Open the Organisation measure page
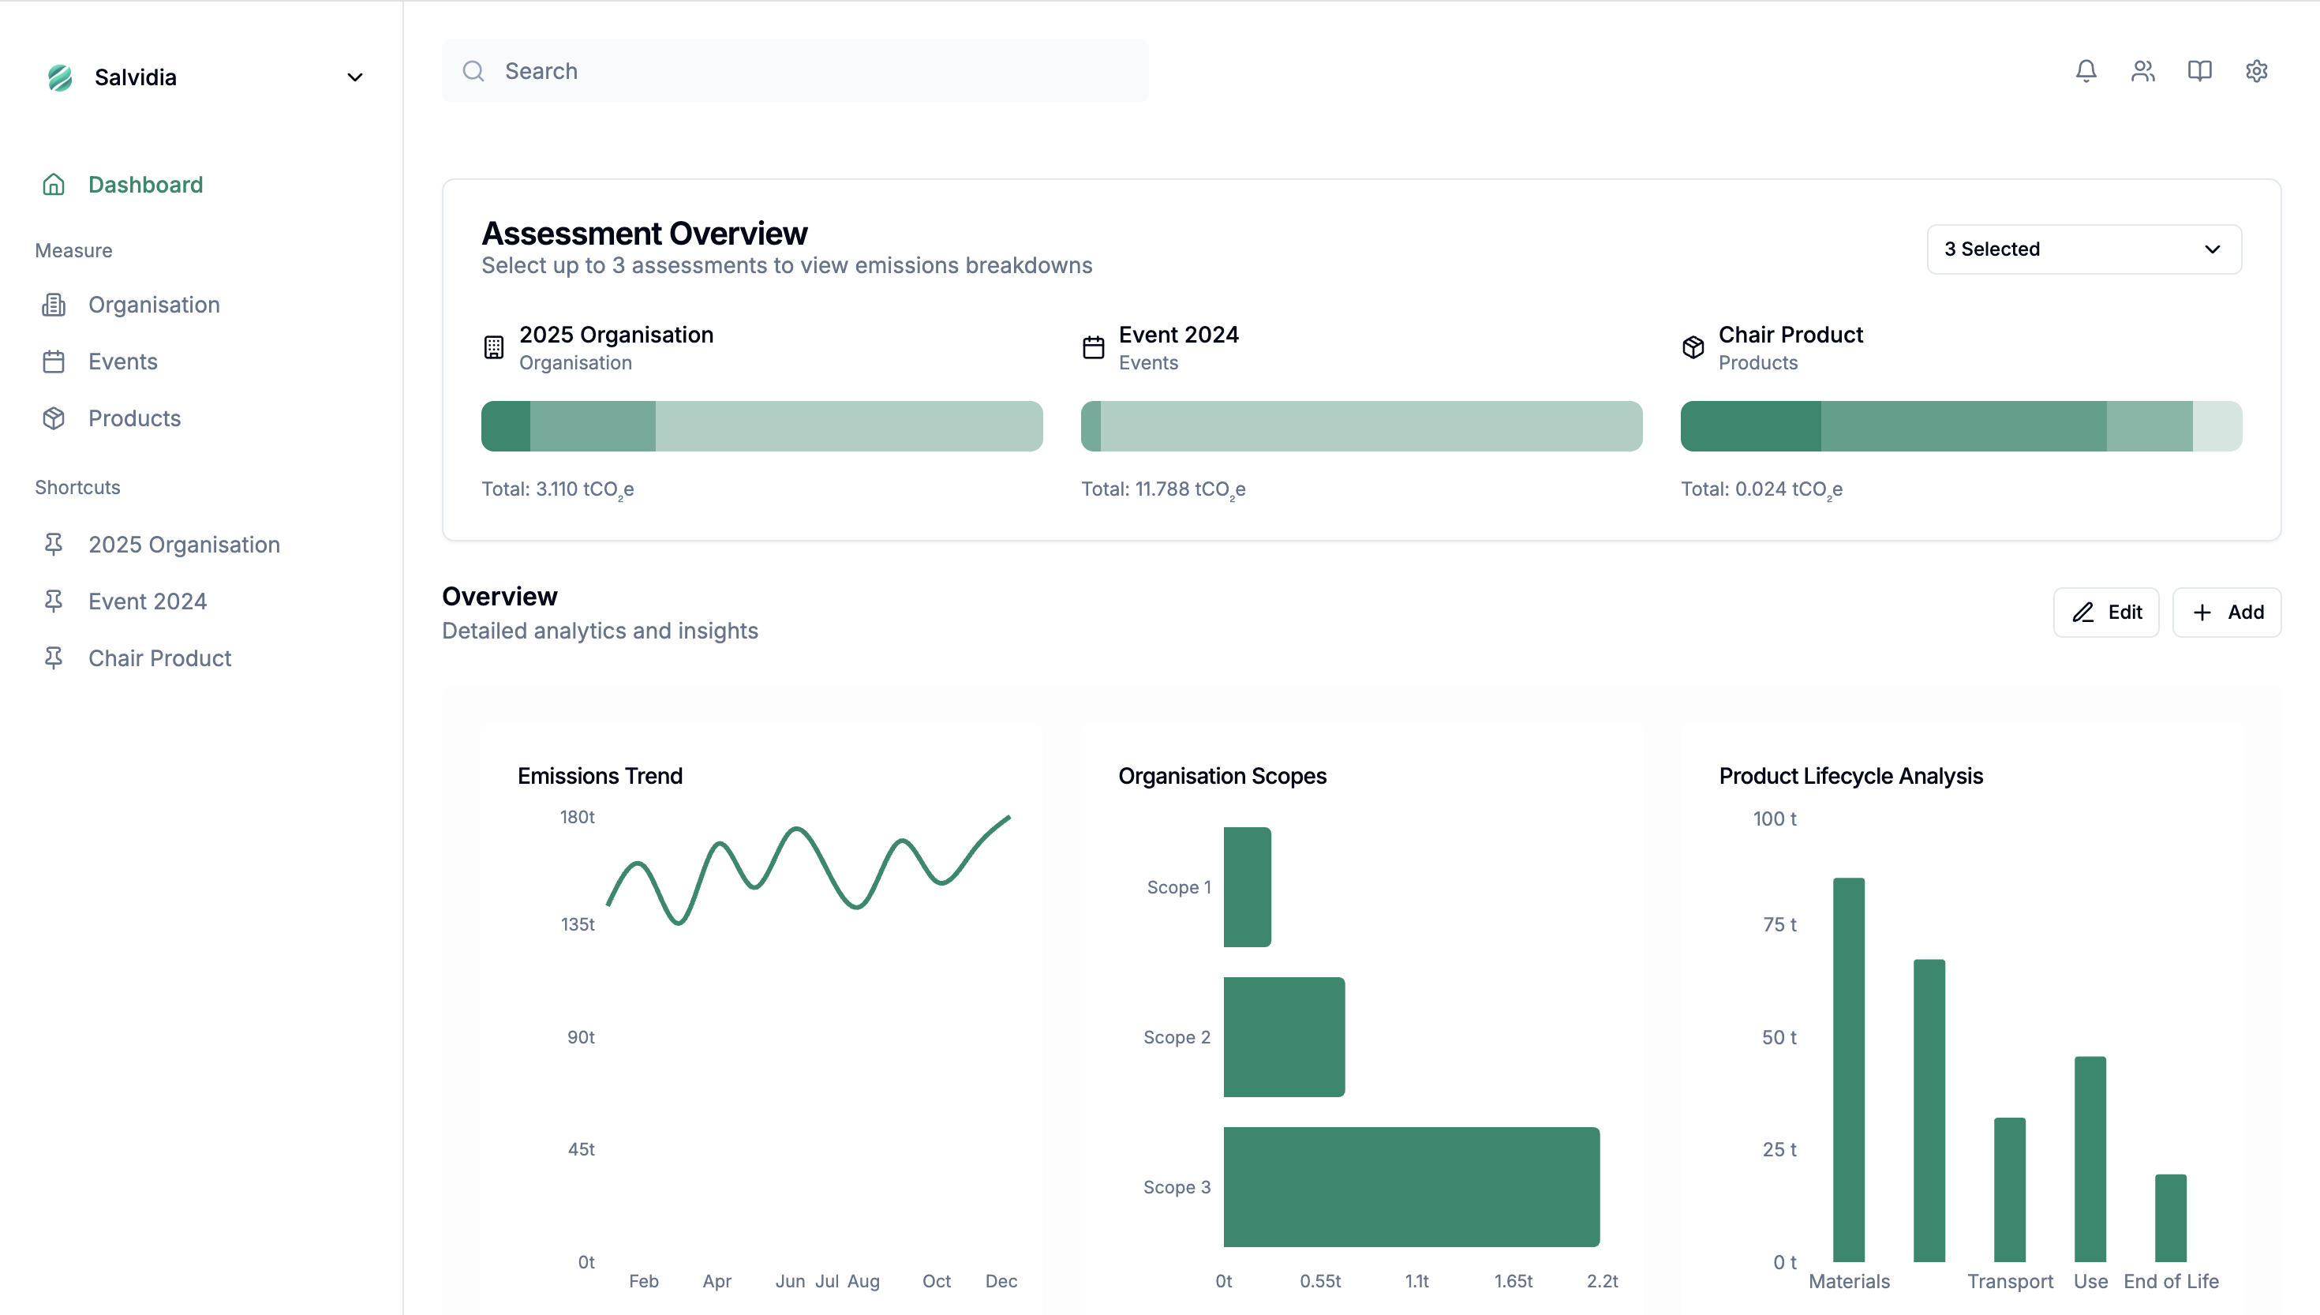 point(153,305)
